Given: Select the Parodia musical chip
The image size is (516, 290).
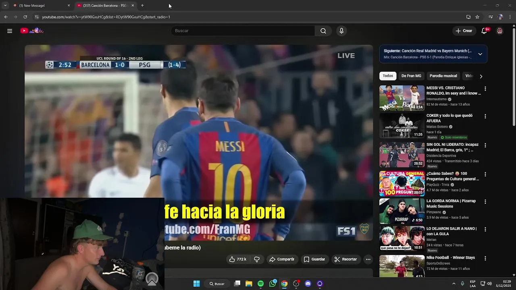Looking at the screenshot, I should click(443, 76).
